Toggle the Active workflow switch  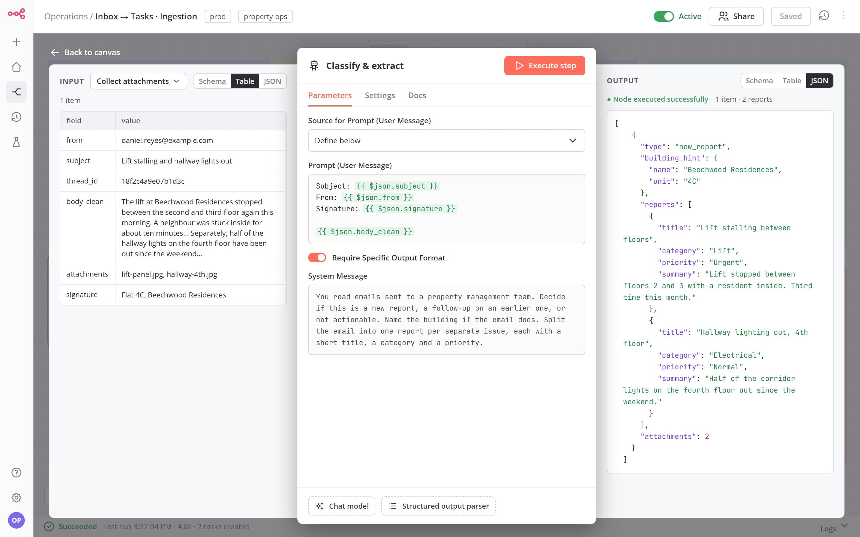click(664, 16)
